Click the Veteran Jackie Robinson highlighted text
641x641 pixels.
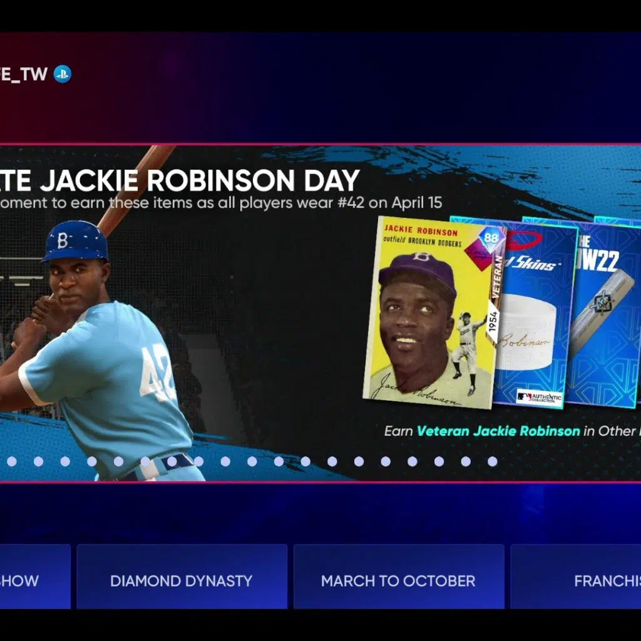coord(498,431)
